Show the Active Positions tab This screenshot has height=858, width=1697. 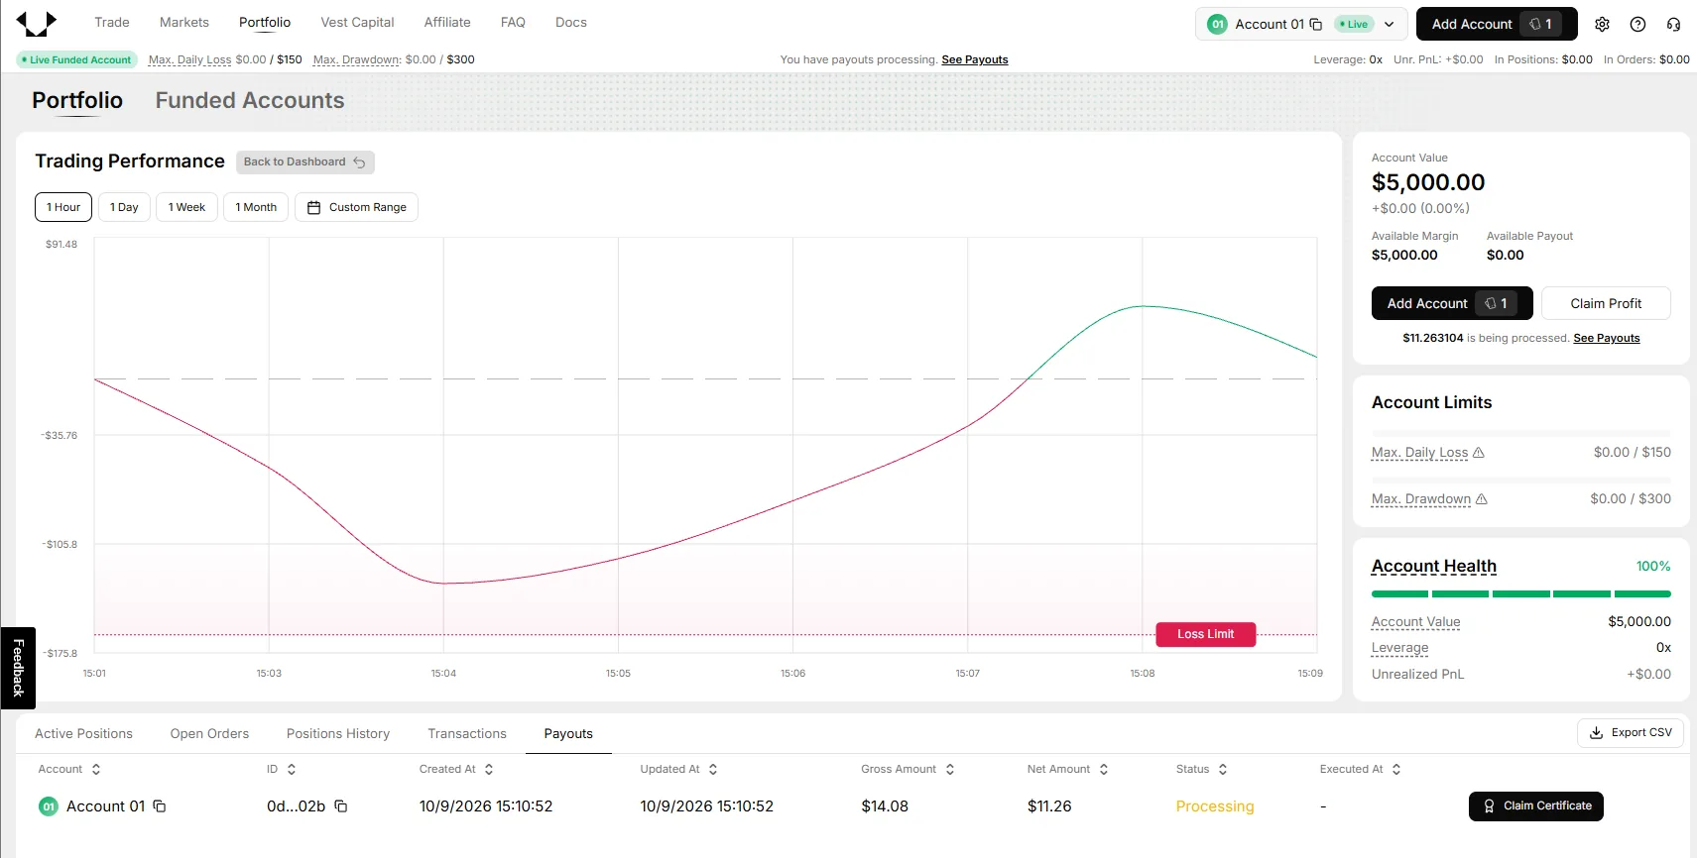pyautogui.click(x=83, y=733)
